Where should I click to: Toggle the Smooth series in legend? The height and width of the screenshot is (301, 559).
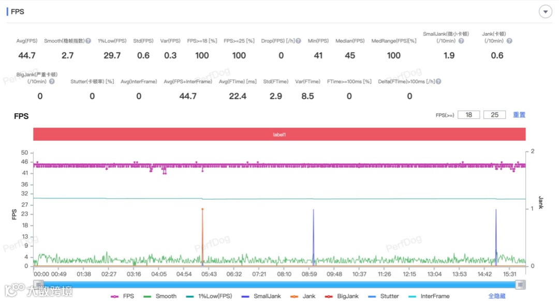(160, 296)
